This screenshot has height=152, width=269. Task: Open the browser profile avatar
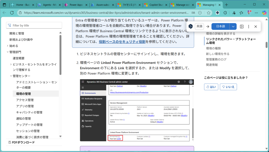click(x=249, y=13)
